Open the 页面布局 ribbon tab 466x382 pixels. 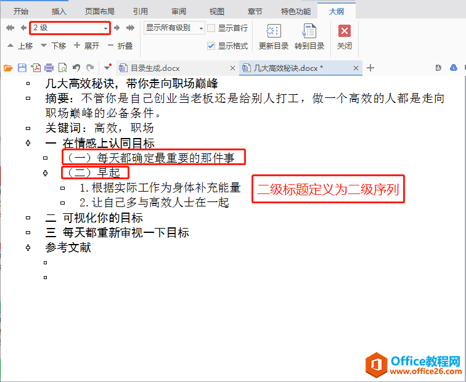pyautogui.click(x=100, y=12)
